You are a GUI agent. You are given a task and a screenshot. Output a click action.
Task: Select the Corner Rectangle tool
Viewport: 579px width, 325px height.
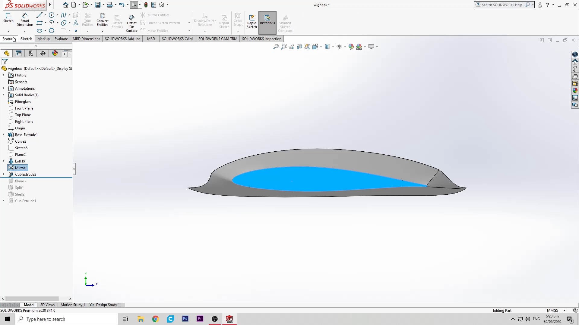tap(39, 23)
